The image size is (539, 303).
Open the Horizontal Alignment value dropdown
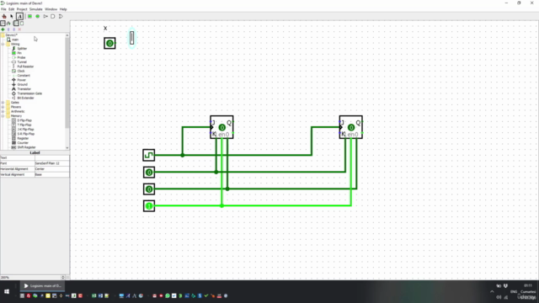tap(52, 169)
